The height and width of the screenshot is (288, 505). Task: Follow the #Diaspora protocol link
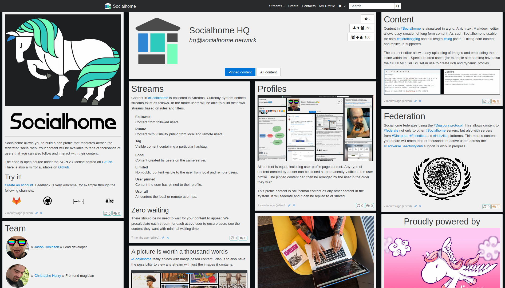point(448,125)
